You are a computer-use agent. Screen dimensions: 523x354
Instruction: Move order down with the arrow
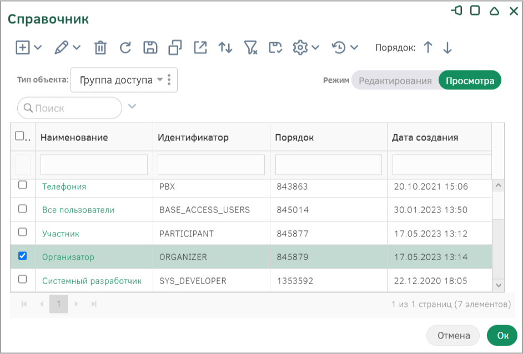447,47
